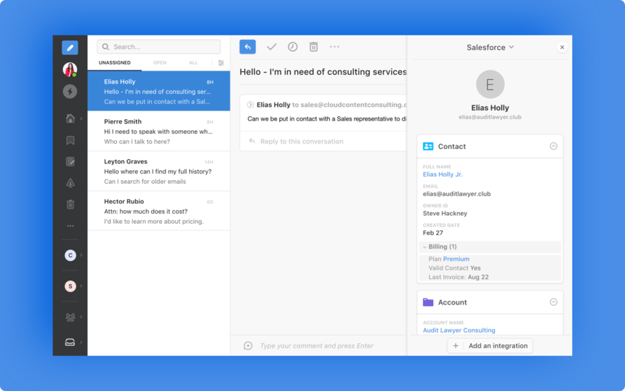Image resolution: width=625 pixels, height=391 pixels.
Task: Click the compose pencil icon
Action: point(70,48)
